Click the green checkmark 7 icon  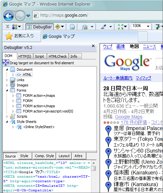point(158,27)
